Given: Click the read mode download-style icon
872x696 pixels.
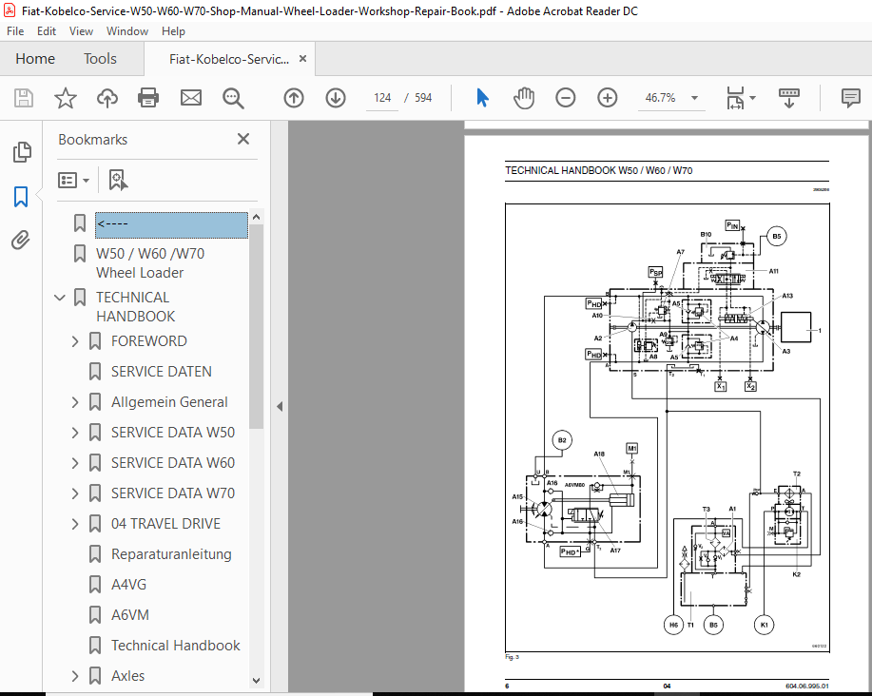Looking at the screenshot, I should (x=789, y=98).
